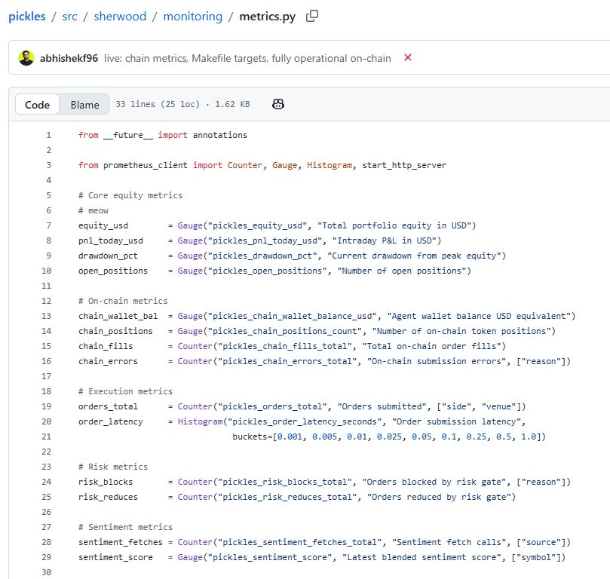Image resolution: width=610 pixels, height=579 pixels.
Task: Click line number 20
Action: click(46, 421)
